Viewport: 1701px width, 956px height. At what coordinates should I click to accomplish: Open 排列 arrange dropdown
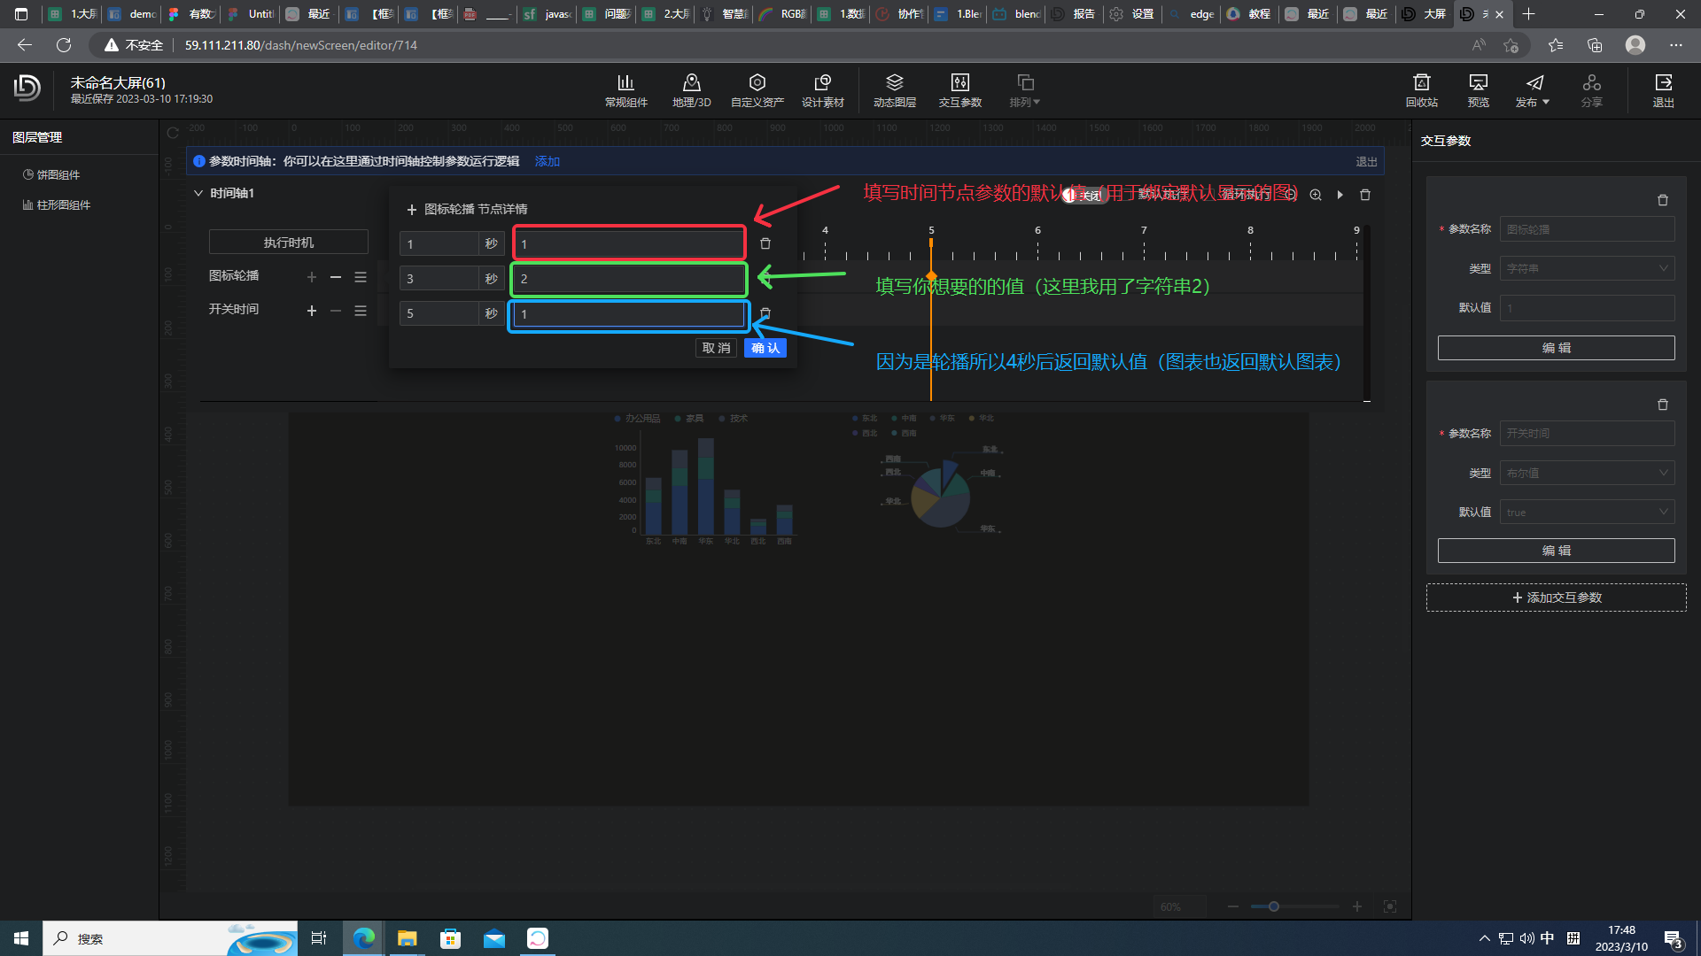(x=1024, y=90)
